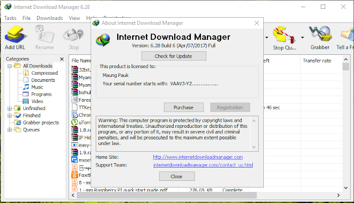
Task: Select the All Downloads folder
Action: tap(38, 66)
